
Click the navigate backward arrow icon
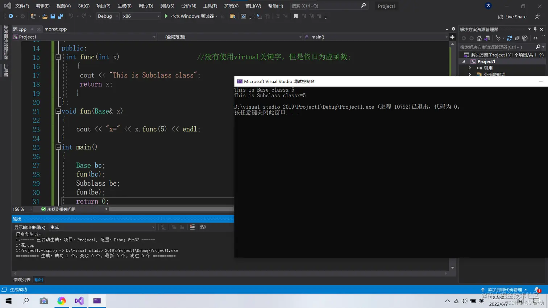(x=11, y=16)
